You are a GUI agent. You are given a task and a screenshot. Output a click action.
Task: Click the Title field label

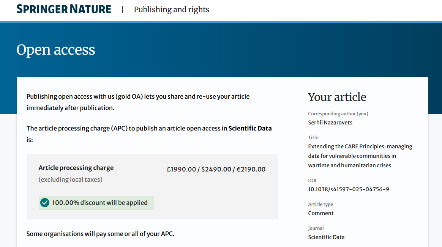click(x=313, y=137)
